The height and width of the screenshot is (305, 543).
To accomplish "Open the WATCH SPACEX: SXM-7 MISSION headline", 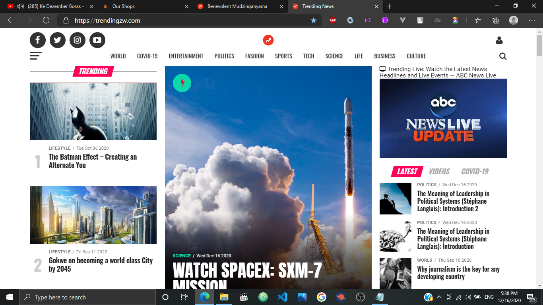I will (x=247, y=275).
